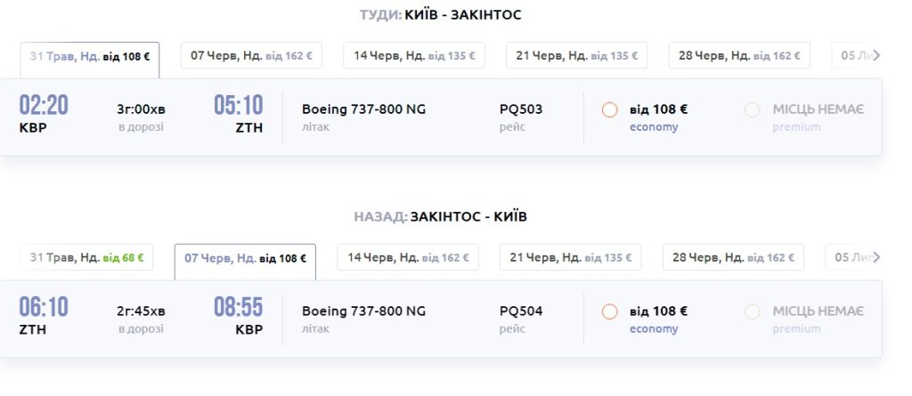Pick return 28 Черв date tab
Image resolution: width=912 pixels, height=396 pixels.
tap(733, 258)
